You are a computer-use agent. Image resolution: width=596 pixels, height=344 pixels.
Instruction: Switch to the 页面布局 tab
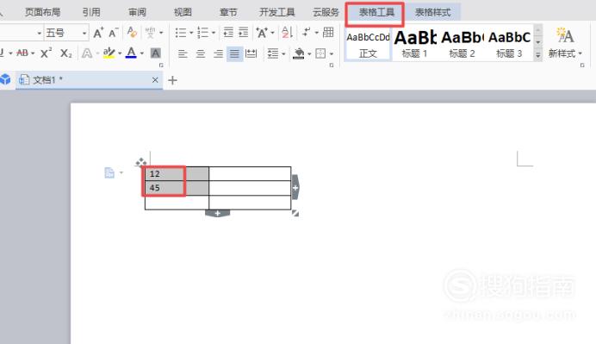click(x=43, y=12)
